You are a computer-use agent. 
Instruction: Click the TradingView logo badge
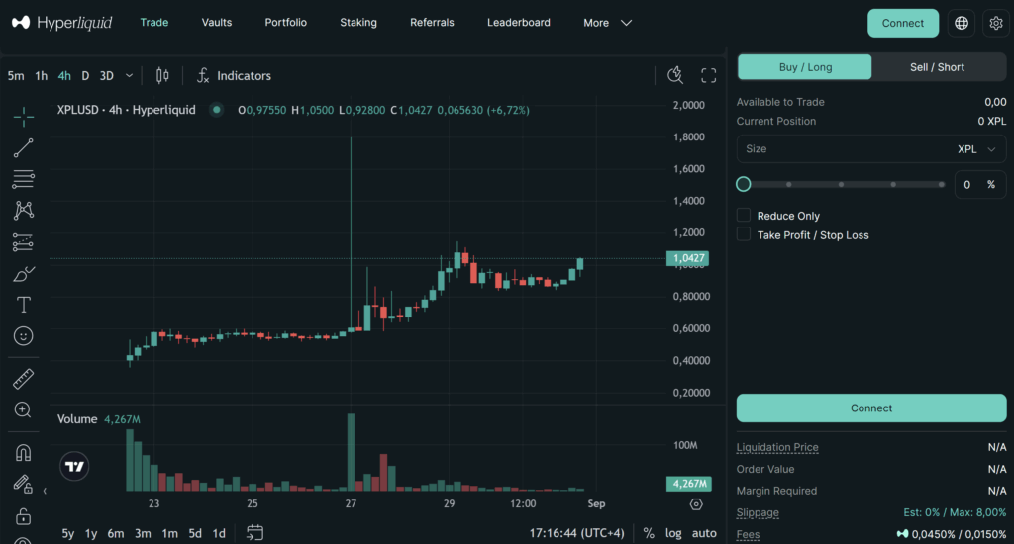pyautogui.click(x=74, y=466)
